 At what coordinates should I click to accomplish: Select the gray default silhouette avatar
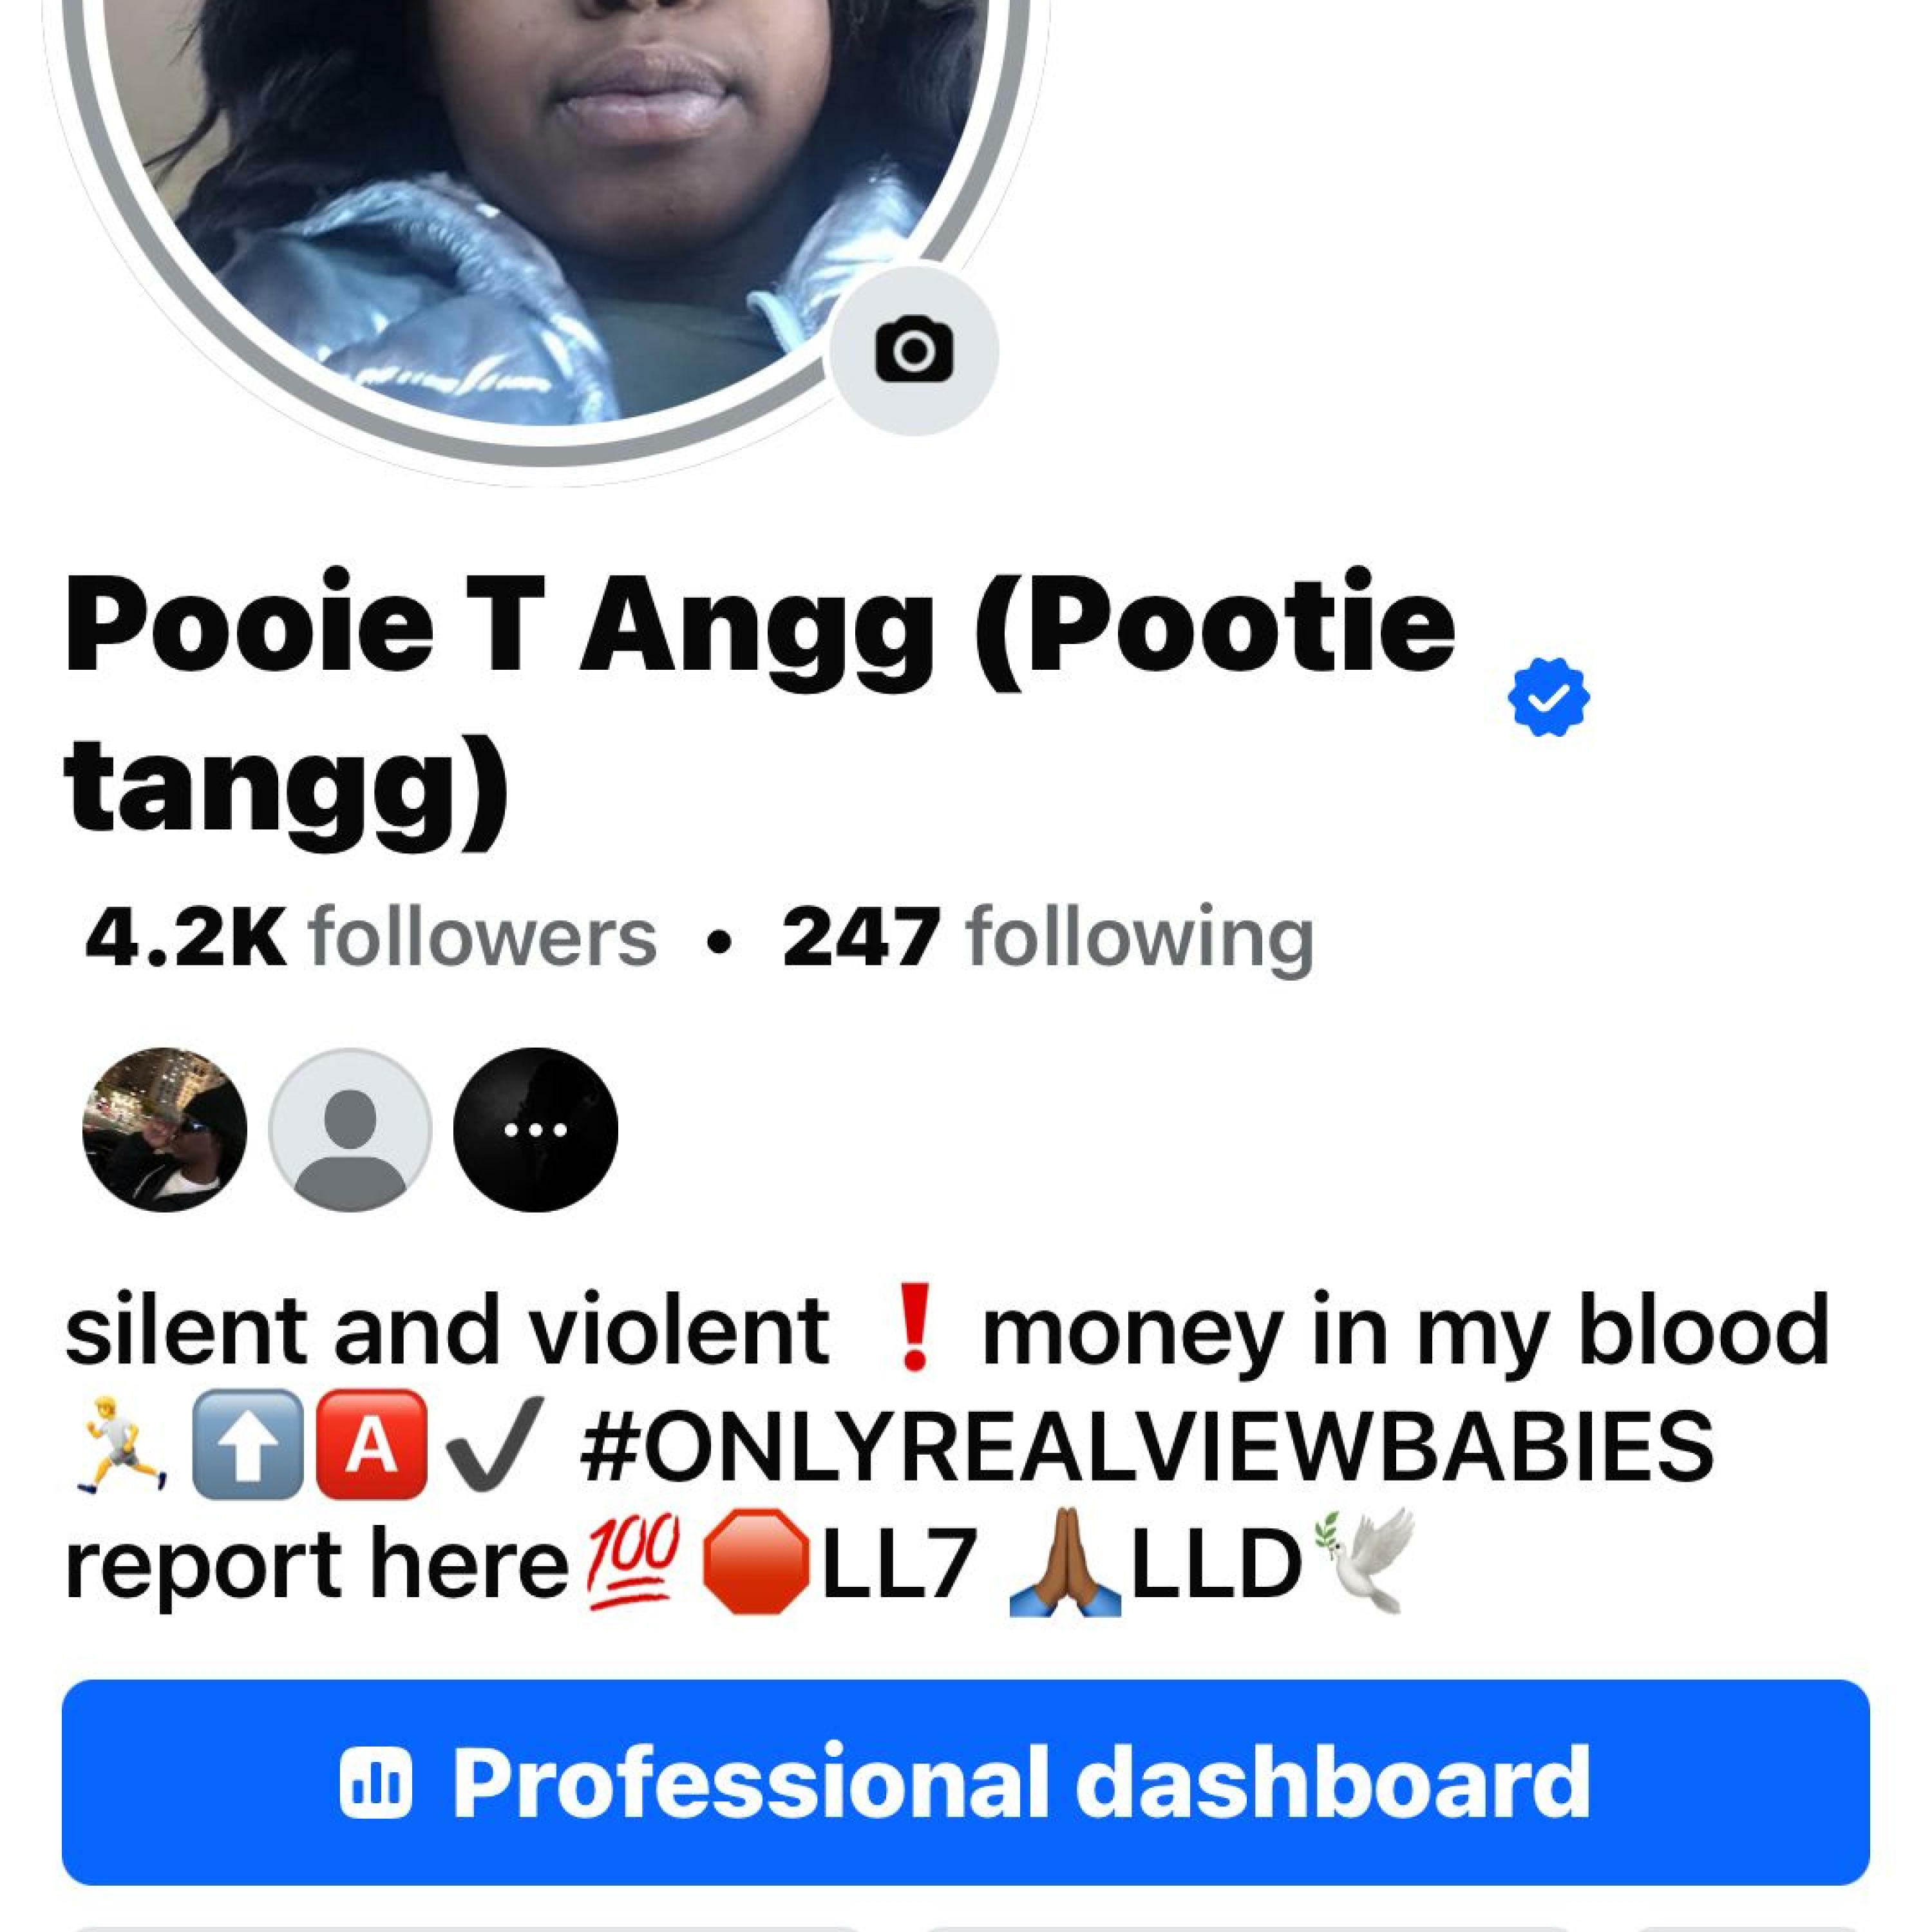pos(350,1129)
